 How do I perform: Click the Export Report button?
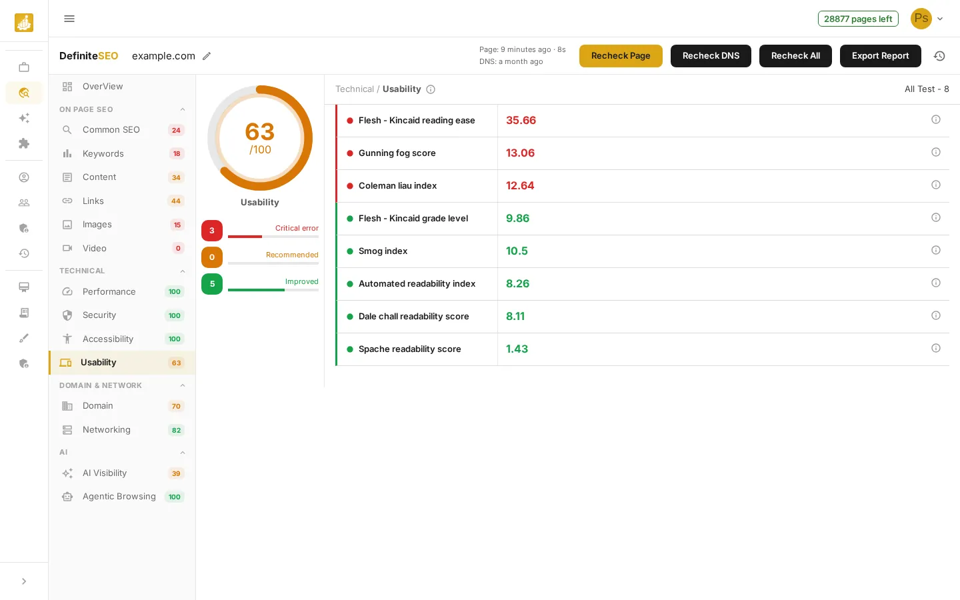click(x=880, y=56)
